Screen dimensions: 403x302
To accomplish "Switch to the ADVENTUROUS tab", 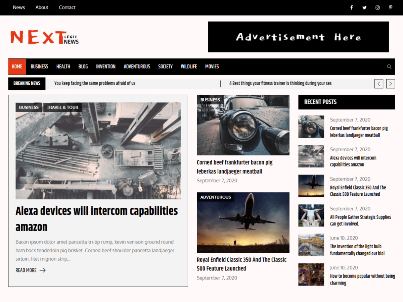I will (x=137, y=66).
